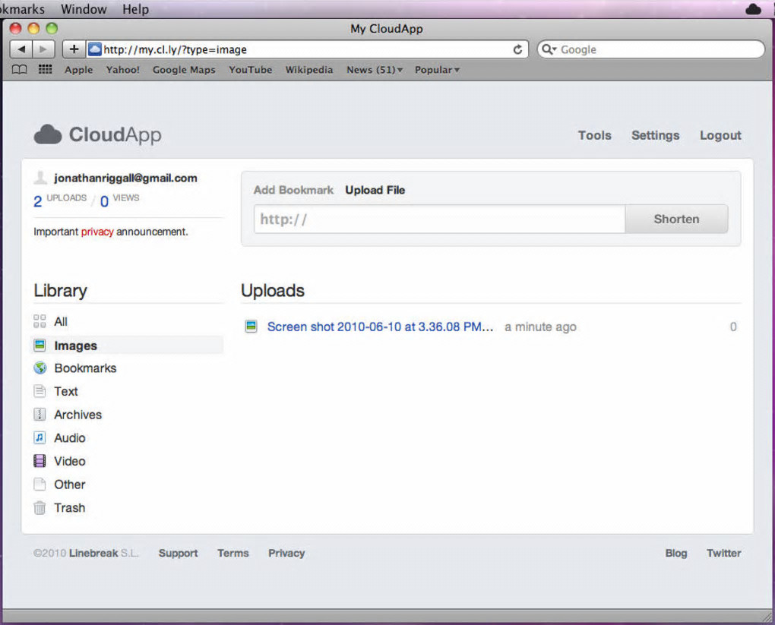The image size is (775, 625).
Task: Click the jonathanriggall@gmail.com account name
Action: pos(125,178)
